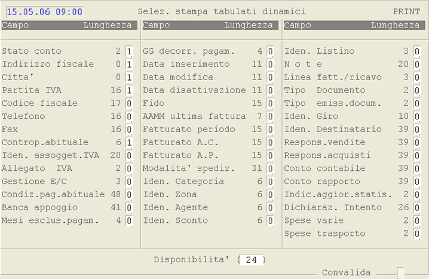
Task: Click the Indirizzo fiscale flag field
Action: tap(129, 65)
